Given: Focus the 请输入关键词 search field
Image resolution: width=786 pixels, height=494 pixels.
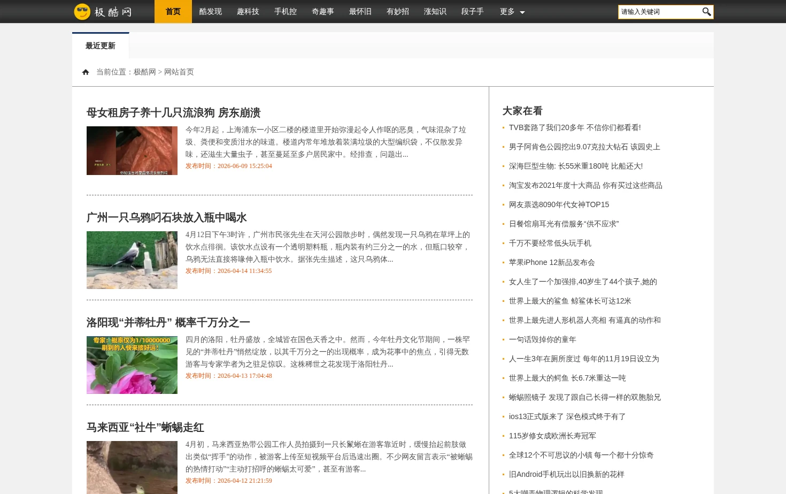Looking at the screenshot, I should tap(660, 12).
